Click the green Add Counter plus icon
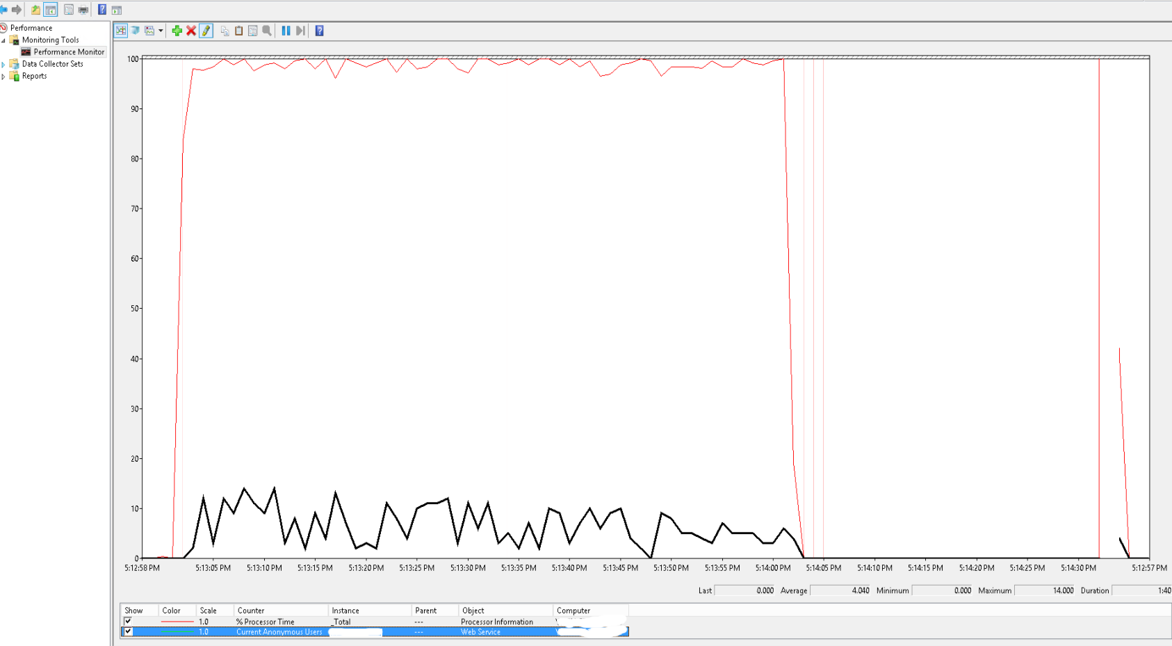The height and width of the screenshot is (646, 1172). [x=177, y=31]
